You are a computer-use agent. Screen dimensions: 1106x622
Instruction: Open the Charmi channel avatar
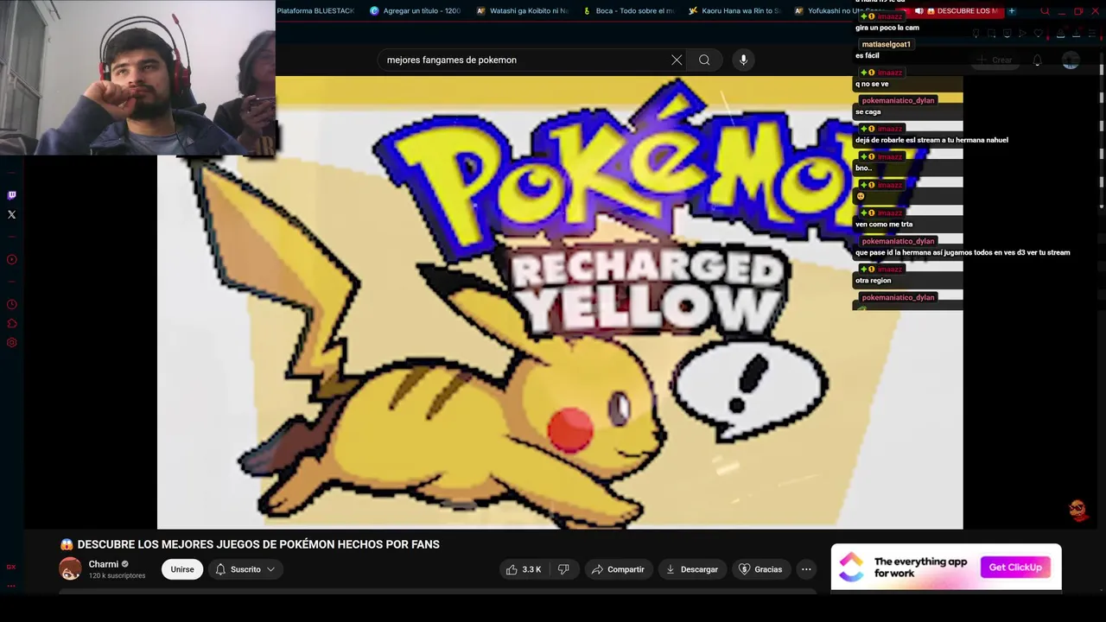point(70,568)
